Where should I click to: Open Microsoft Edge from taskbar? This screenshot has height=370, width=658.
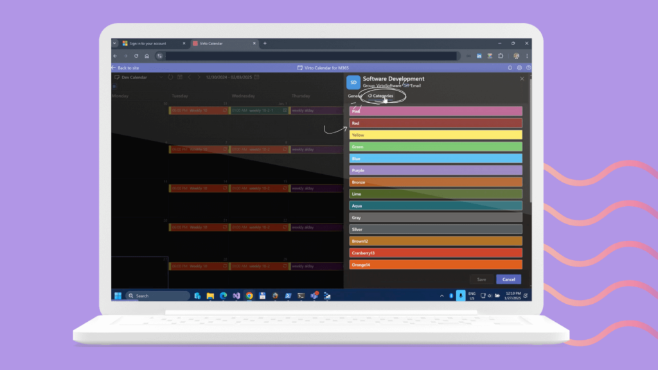(223, 295)
